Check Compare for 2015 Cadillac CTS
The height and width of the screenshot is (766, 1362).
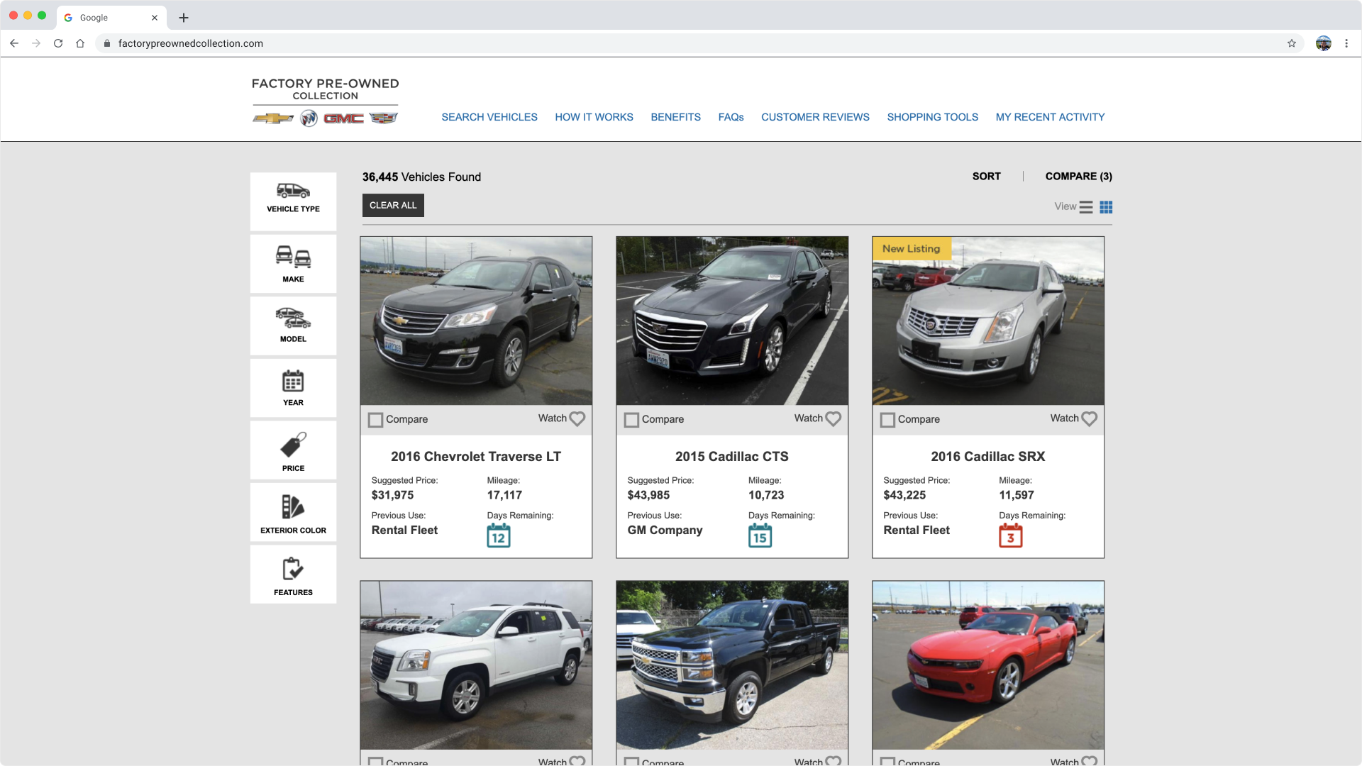(631, 420)
